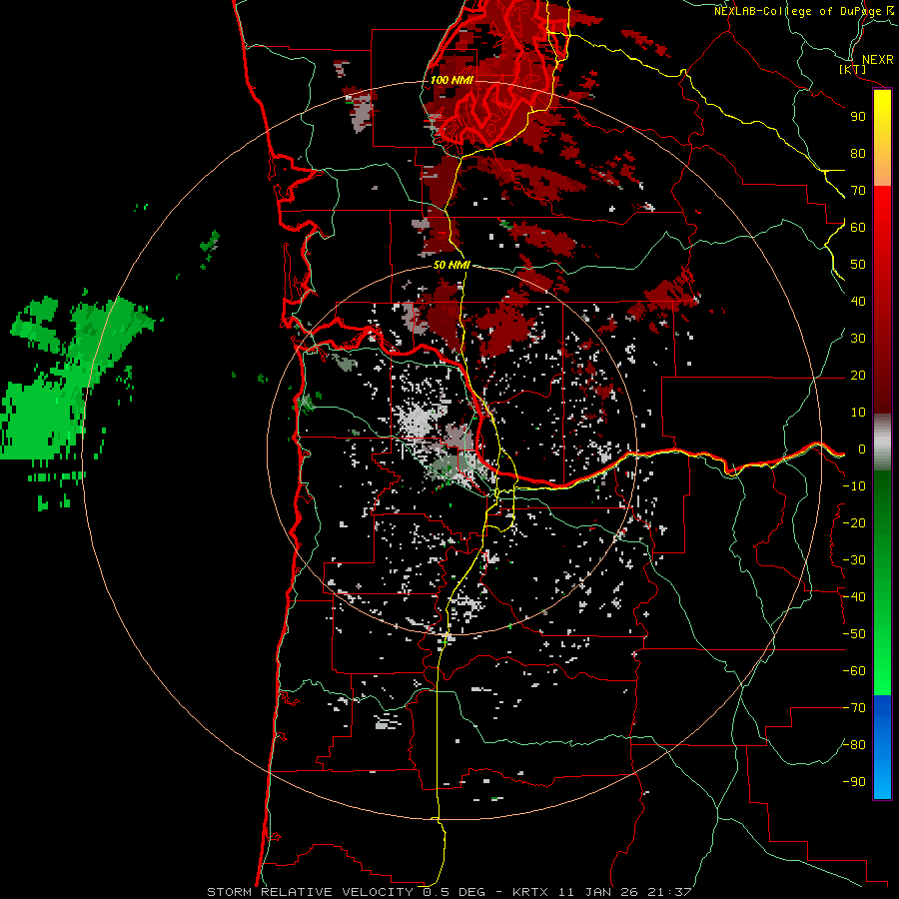The height and width of the screenshot is (899, 899).
Task: Click the STORM RELATIVE VELOCITY caption text
Action: [310, 892]
